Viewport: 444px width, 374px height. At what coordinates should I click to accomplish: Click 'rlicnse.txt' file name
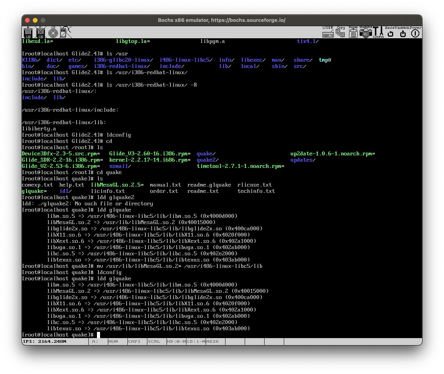[x=254, y=185]
